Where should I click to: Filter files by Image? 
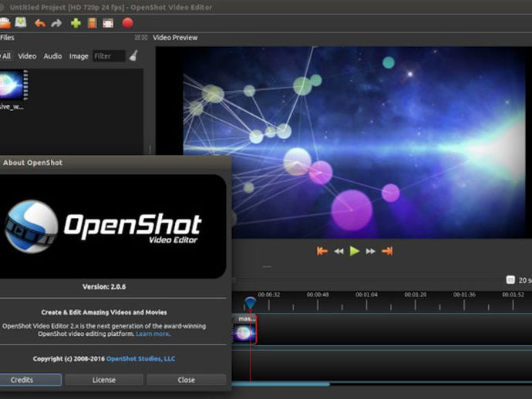click(x=79, y=56)
